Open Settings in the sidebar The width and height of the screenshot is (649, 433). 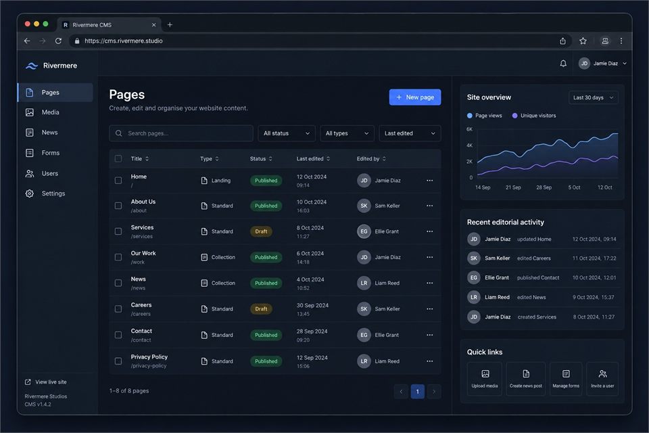[55, 193]
